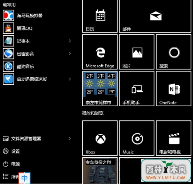
Task: Expand 文件资源管理器 submenu arrow
Action: [70, 138]
